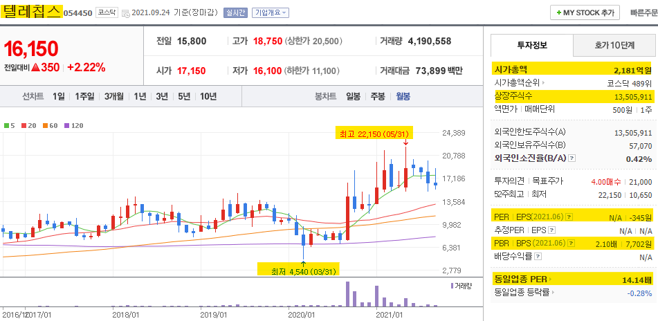658x321 pixels.
Task: Show the 주봉 candle chart
Action: [377, 97]
